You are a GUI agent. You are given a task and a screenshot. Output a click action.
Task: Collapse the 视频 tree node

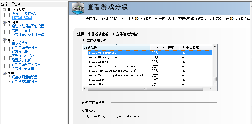pos(5,74)
